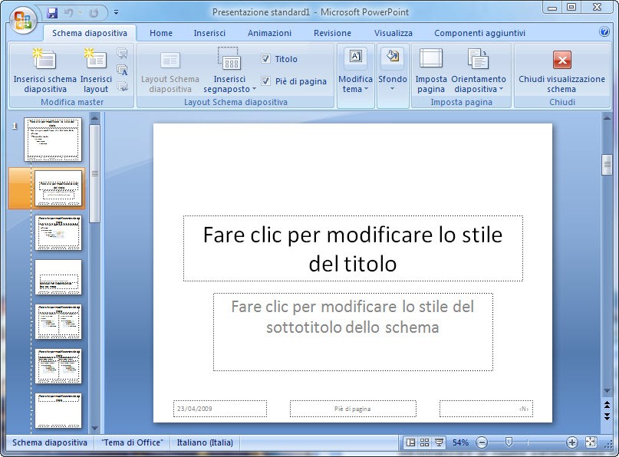Viewport: 619px width, 457px height.
Task: Switch to slide sorter view icon
Action: click(425, 442)
